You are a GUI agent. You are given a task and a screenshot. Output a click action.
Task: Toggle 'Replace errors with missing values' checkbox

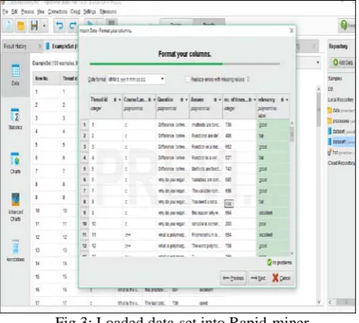click(x=188, y=79)
